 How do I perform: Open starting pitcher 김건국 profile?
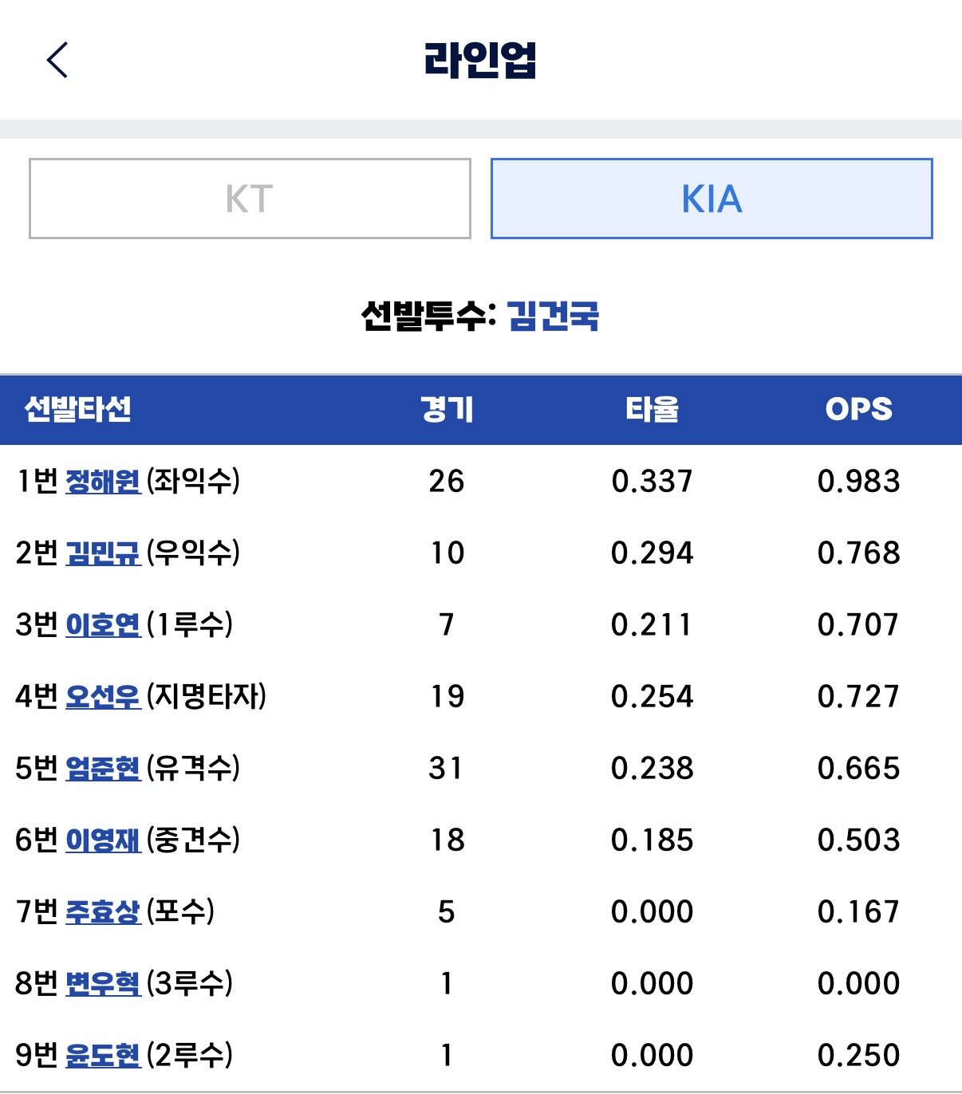[x=553, y=316]
